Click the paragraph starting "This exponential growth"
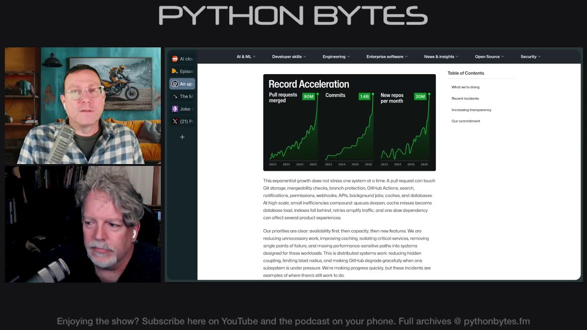The width and height of the screenshot is (587, 330). (349, 199)
